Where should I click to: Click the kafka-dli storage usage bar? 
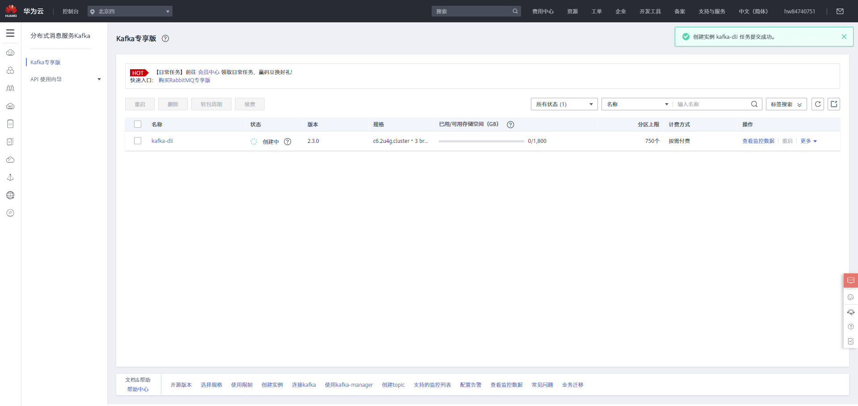tap(481, 141)
